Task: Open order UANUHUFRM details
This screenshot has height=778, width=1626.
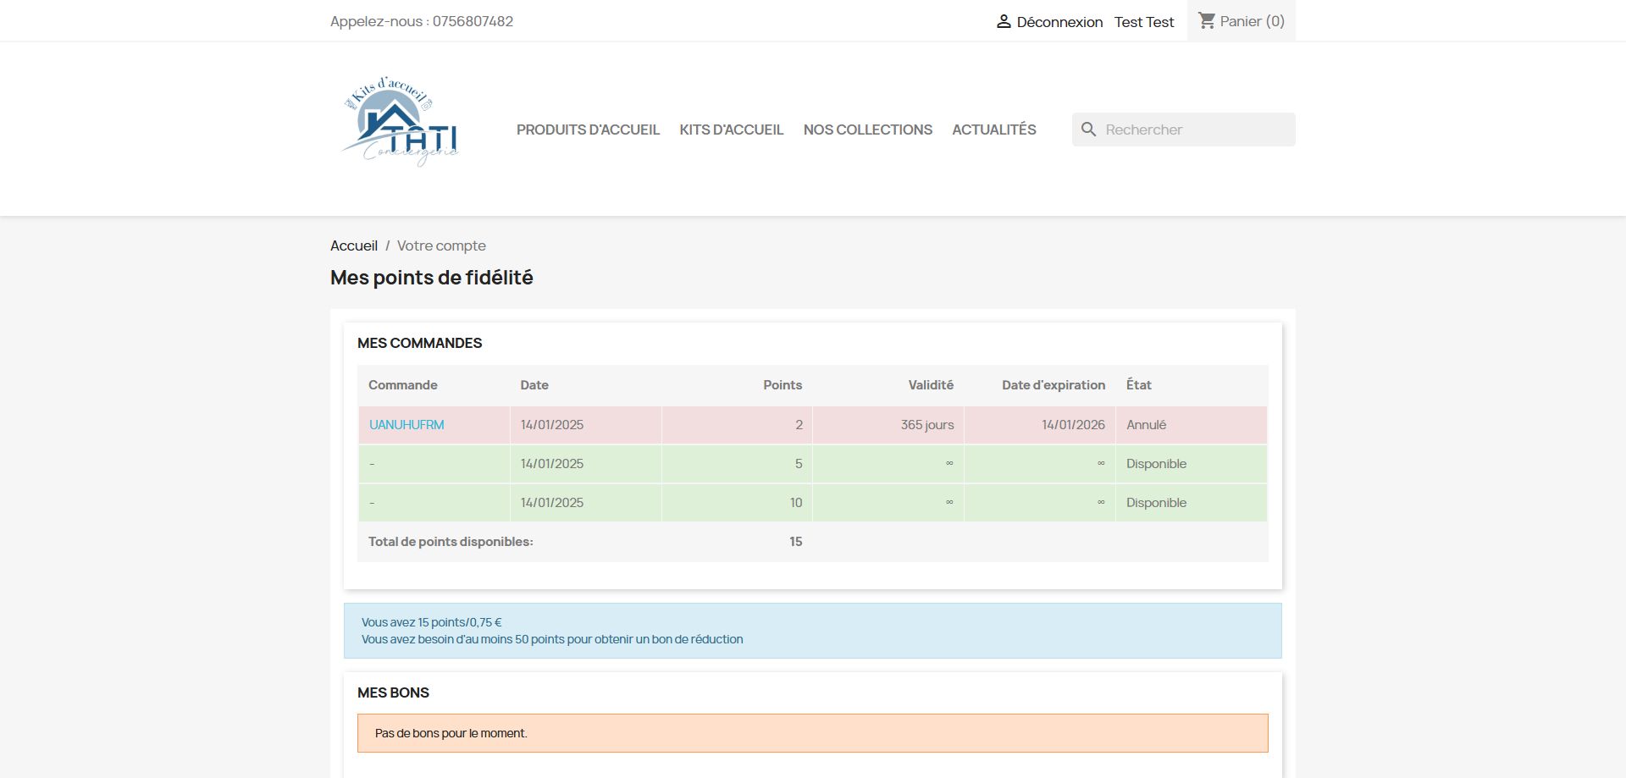Action: (406, 425)
